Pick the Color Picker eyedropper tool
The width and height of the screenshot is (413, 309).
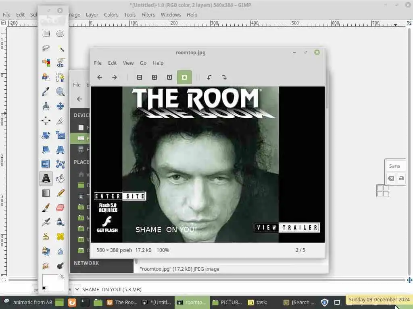click(46, 92)
